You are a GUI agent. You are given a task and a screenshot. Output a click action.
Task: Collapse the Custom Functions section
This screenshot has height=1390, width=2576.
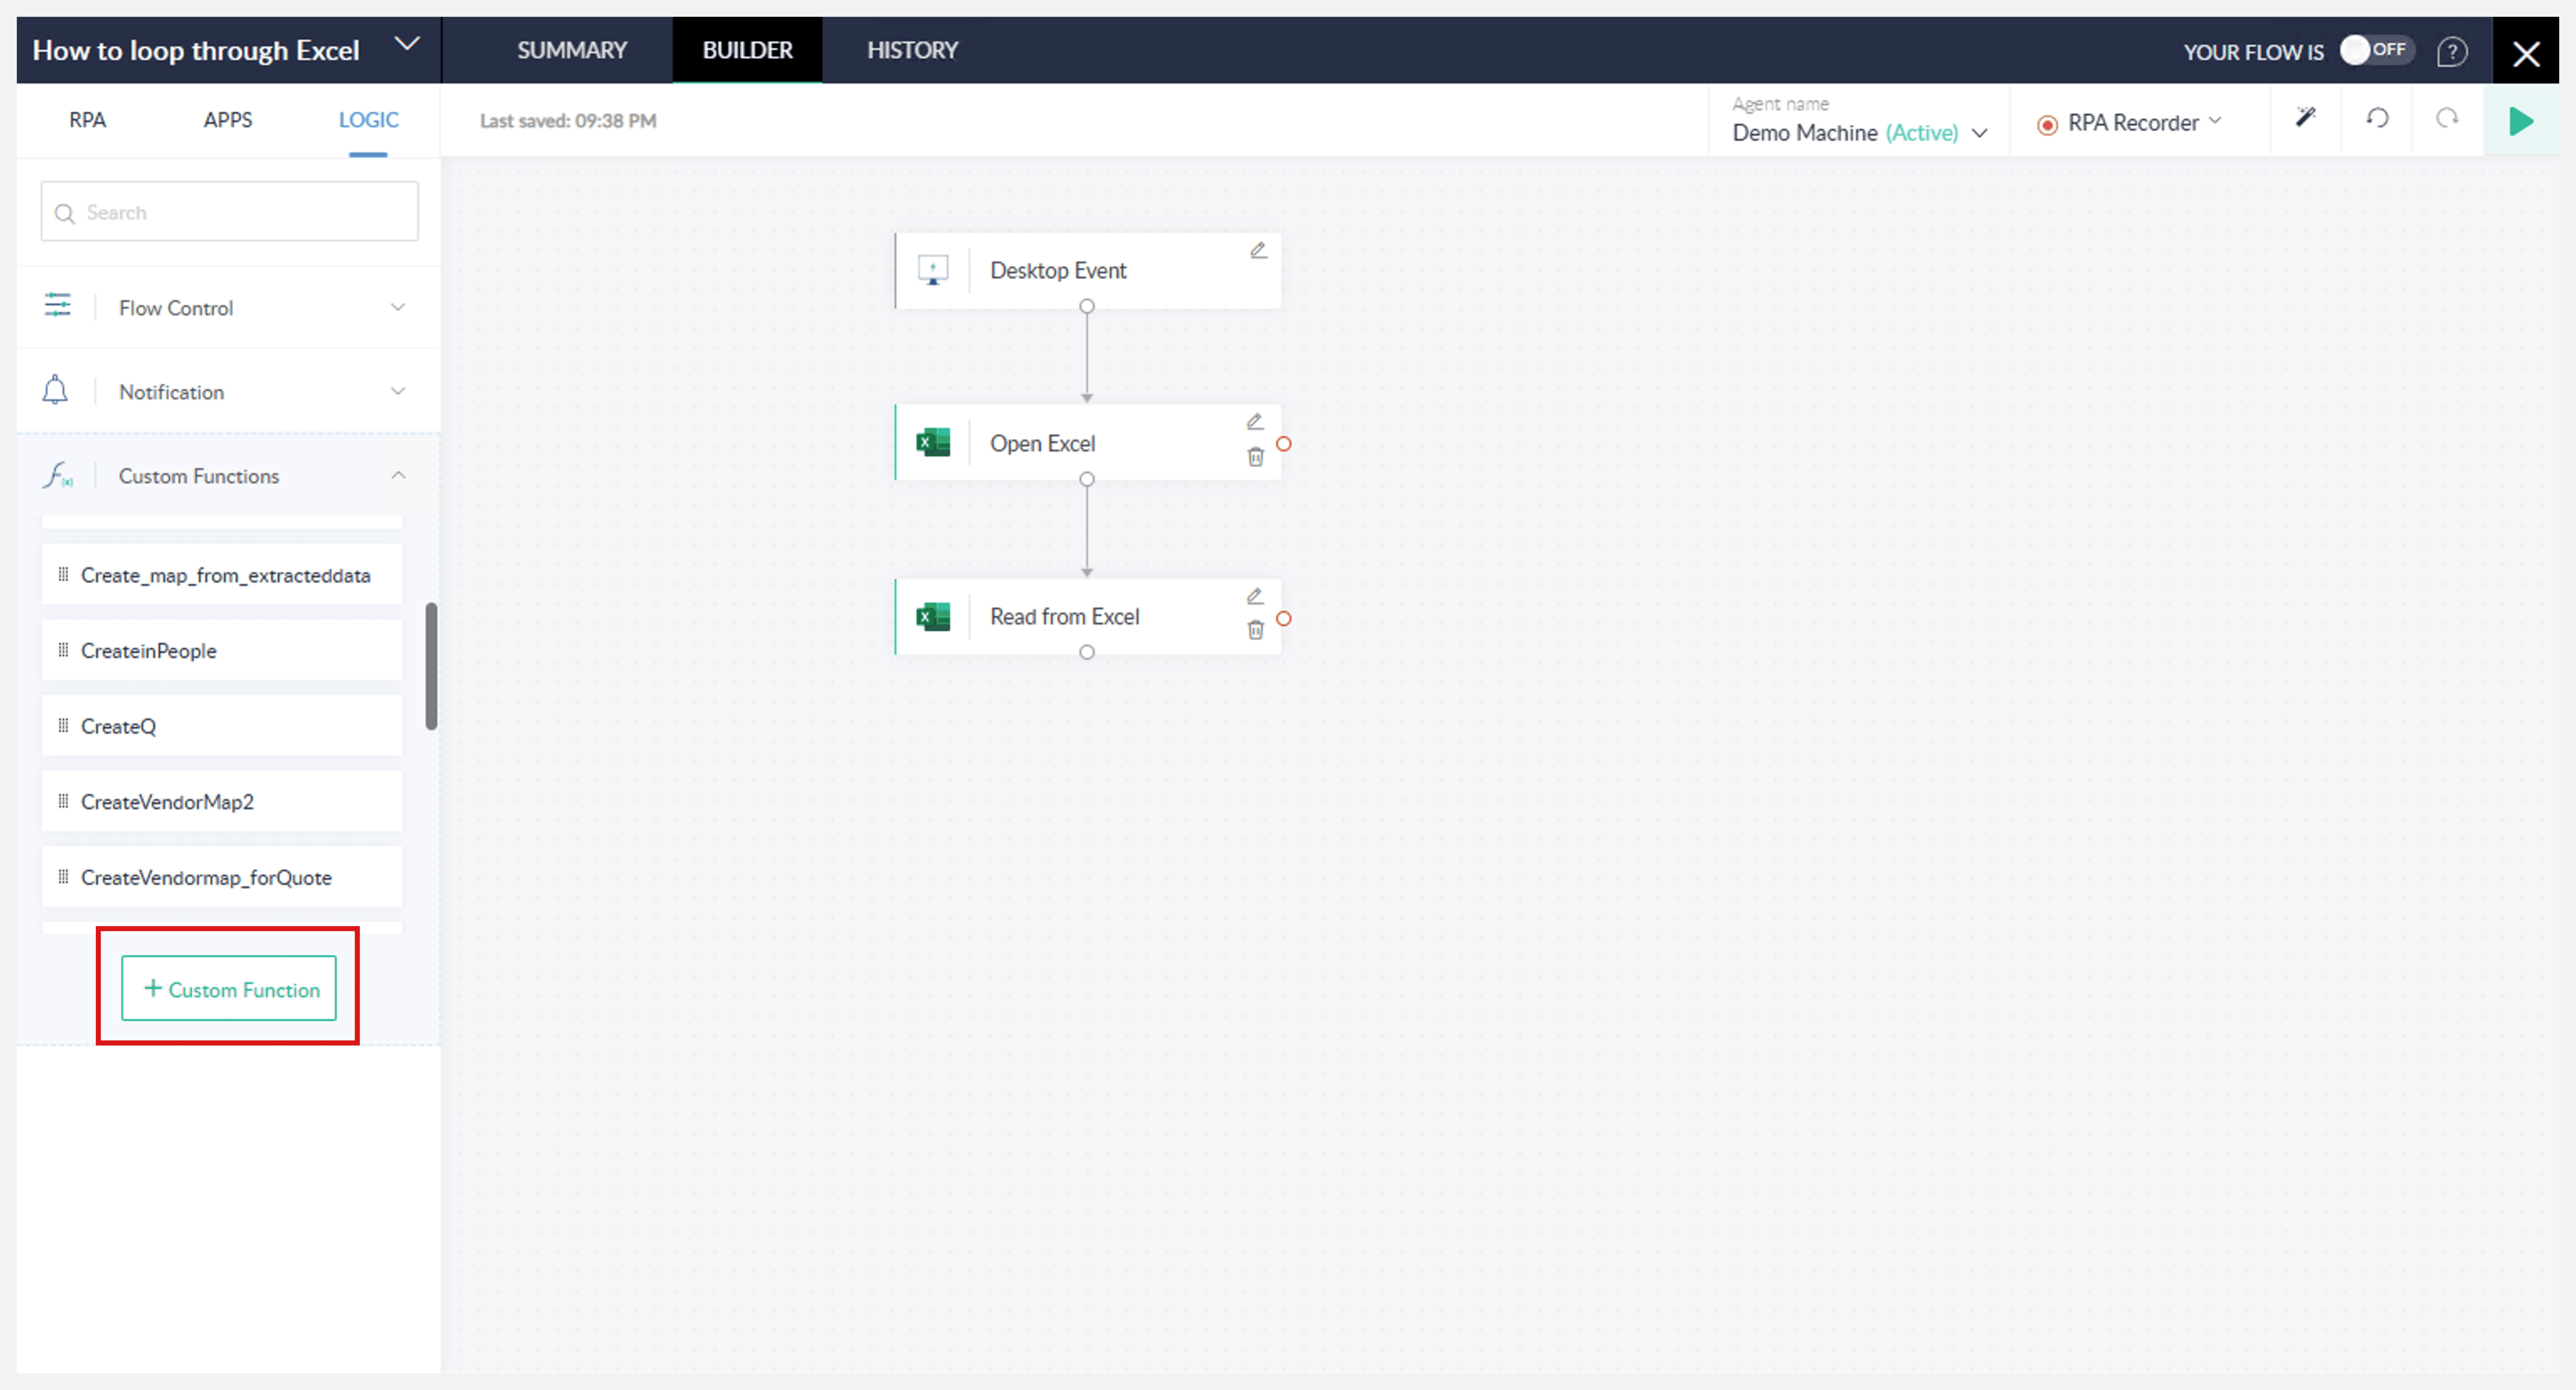click(397, 476)
